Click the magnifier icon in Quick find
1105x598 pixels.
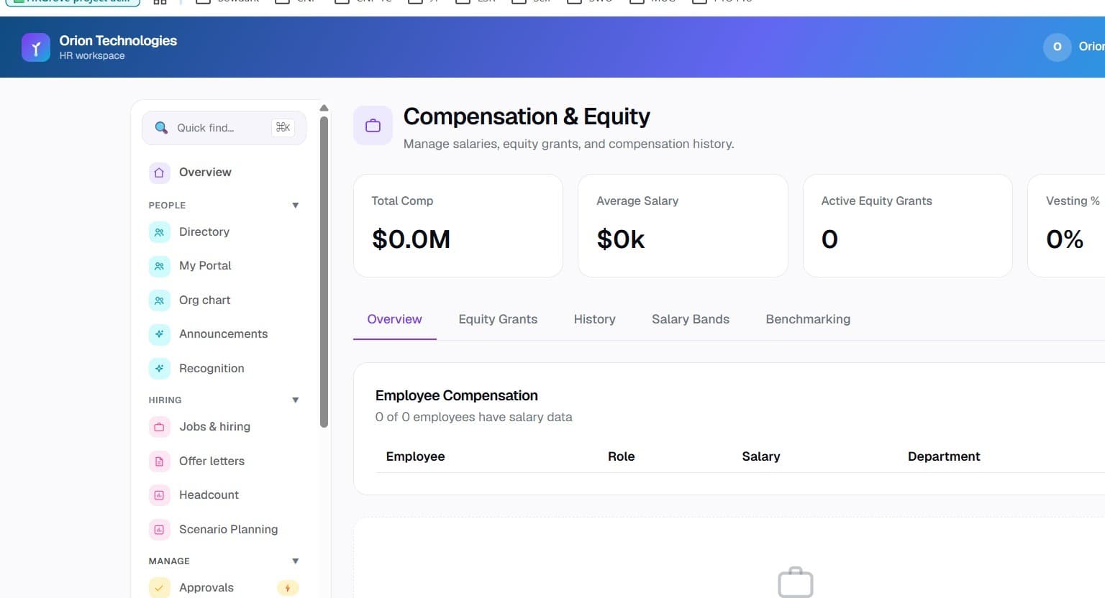[x=161, y=127]
